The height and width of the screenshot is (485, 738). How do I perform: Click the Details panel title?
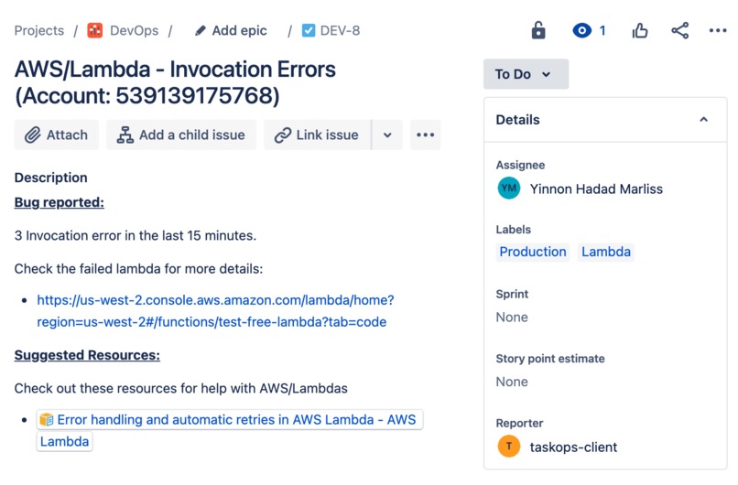click(x=517, y=120)
